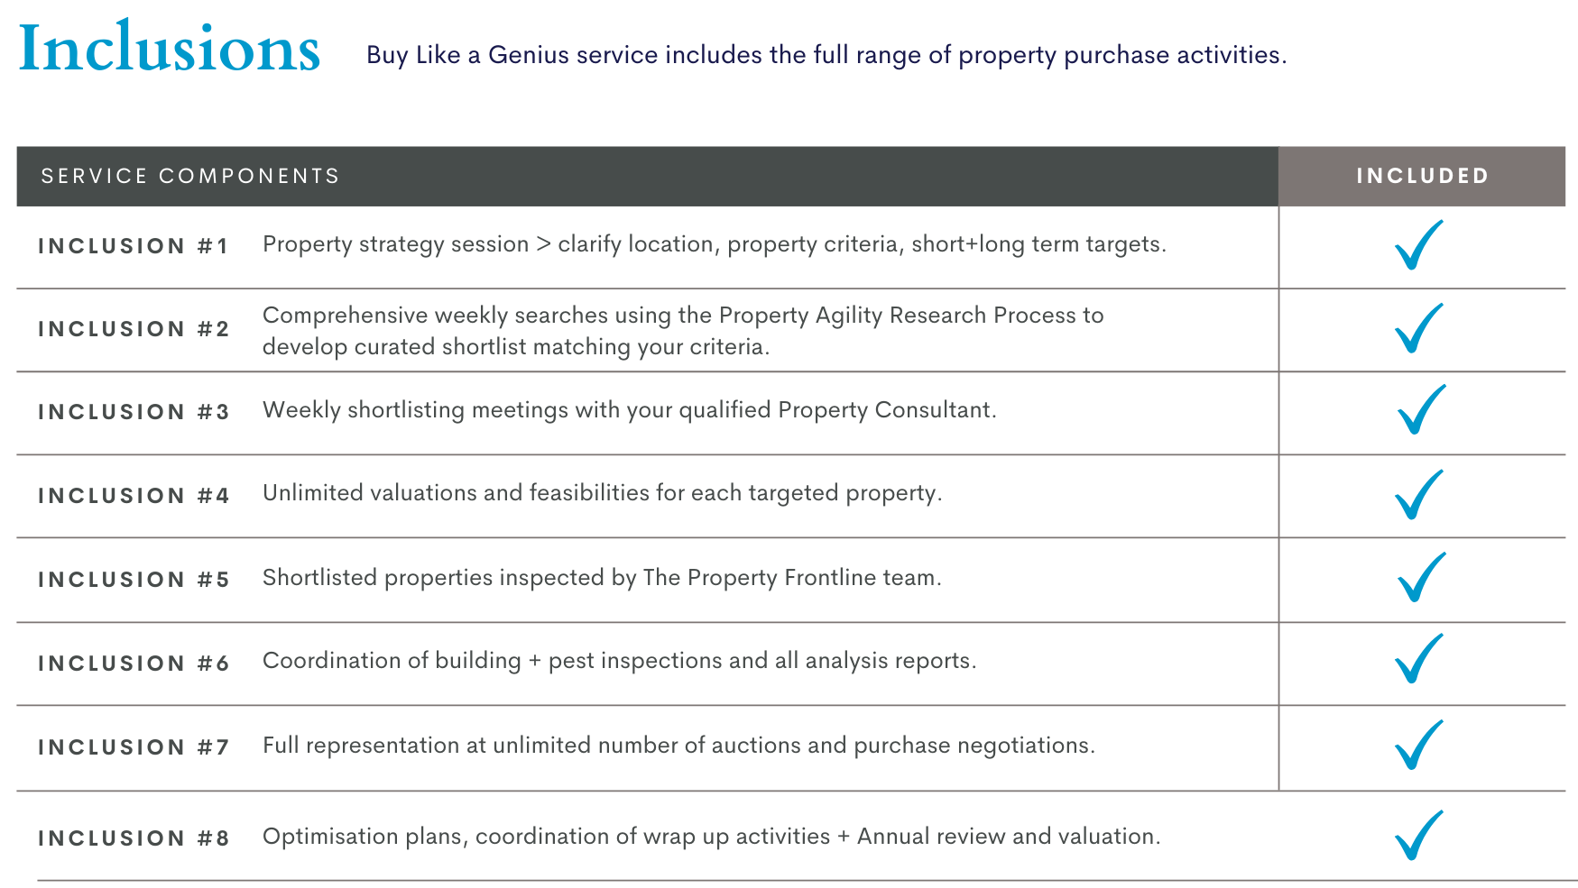1578x888 pixels.
Task: Click the checkmark for Inclusion #8
Action: 1418,836
